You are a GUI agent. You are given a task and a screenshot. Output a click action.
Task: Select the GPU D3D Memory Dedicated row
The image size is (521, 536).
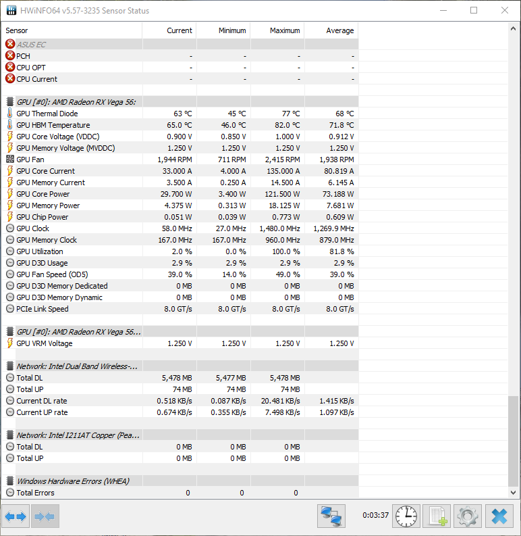click(x=180, y=286)
